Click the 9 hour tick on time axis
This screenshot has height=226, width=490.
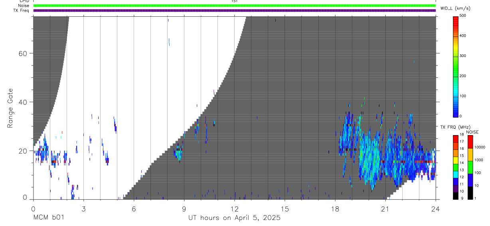click(x=184, y=208)
